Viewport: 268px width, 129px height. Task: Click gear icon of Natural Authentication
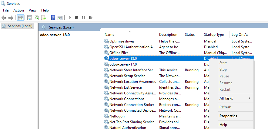point(106,127)
